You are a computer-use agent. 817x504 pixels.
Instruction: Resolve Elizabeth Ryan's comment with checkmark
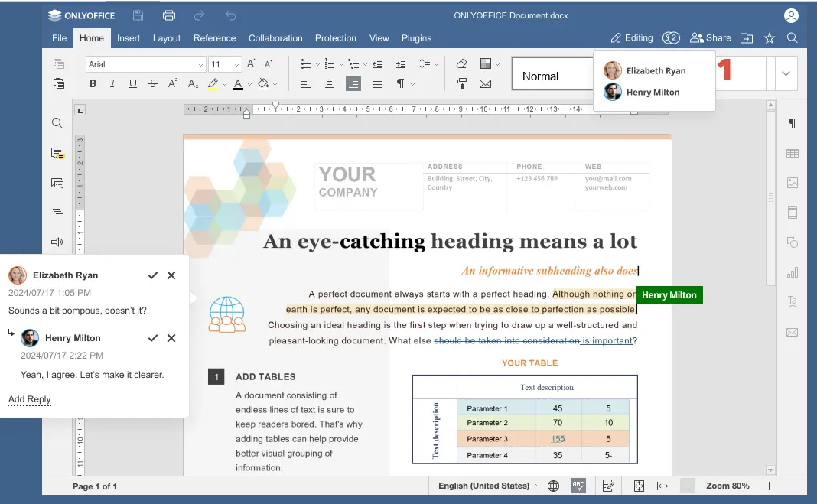point(153,275)
